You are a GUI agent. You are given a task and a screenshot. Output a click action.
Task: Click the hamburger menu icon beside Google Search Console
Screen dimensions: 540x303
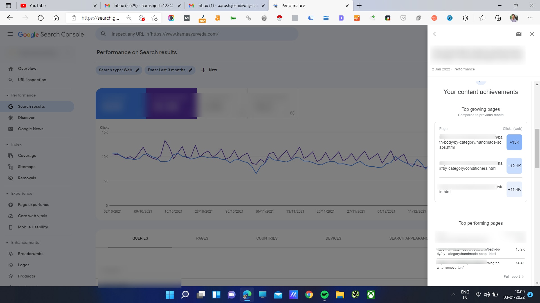pos(10,34)
